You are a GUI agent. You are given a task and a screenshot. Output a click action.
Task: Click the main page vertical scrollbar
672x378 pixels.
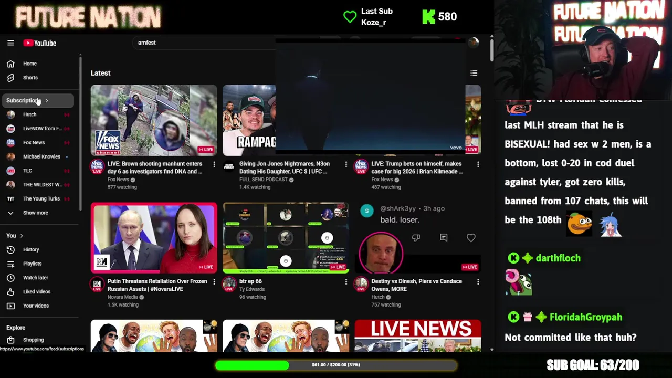point(492,50)
